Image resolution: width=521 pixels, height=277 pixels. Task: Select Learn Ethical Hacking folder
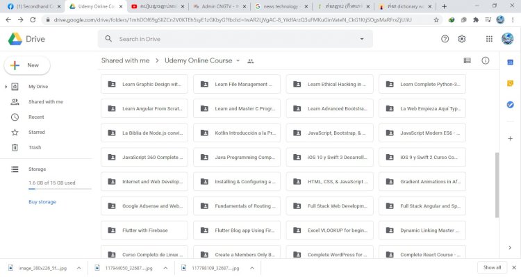click(329, 84)
